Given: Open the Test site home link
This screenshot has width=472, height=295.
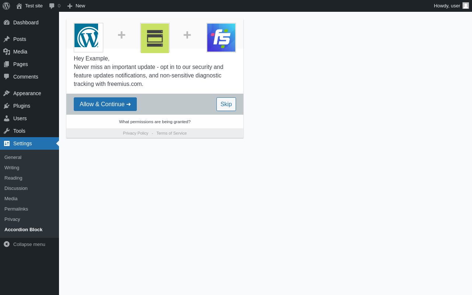Looking at the screenshot, I should [x=29, y=6].
